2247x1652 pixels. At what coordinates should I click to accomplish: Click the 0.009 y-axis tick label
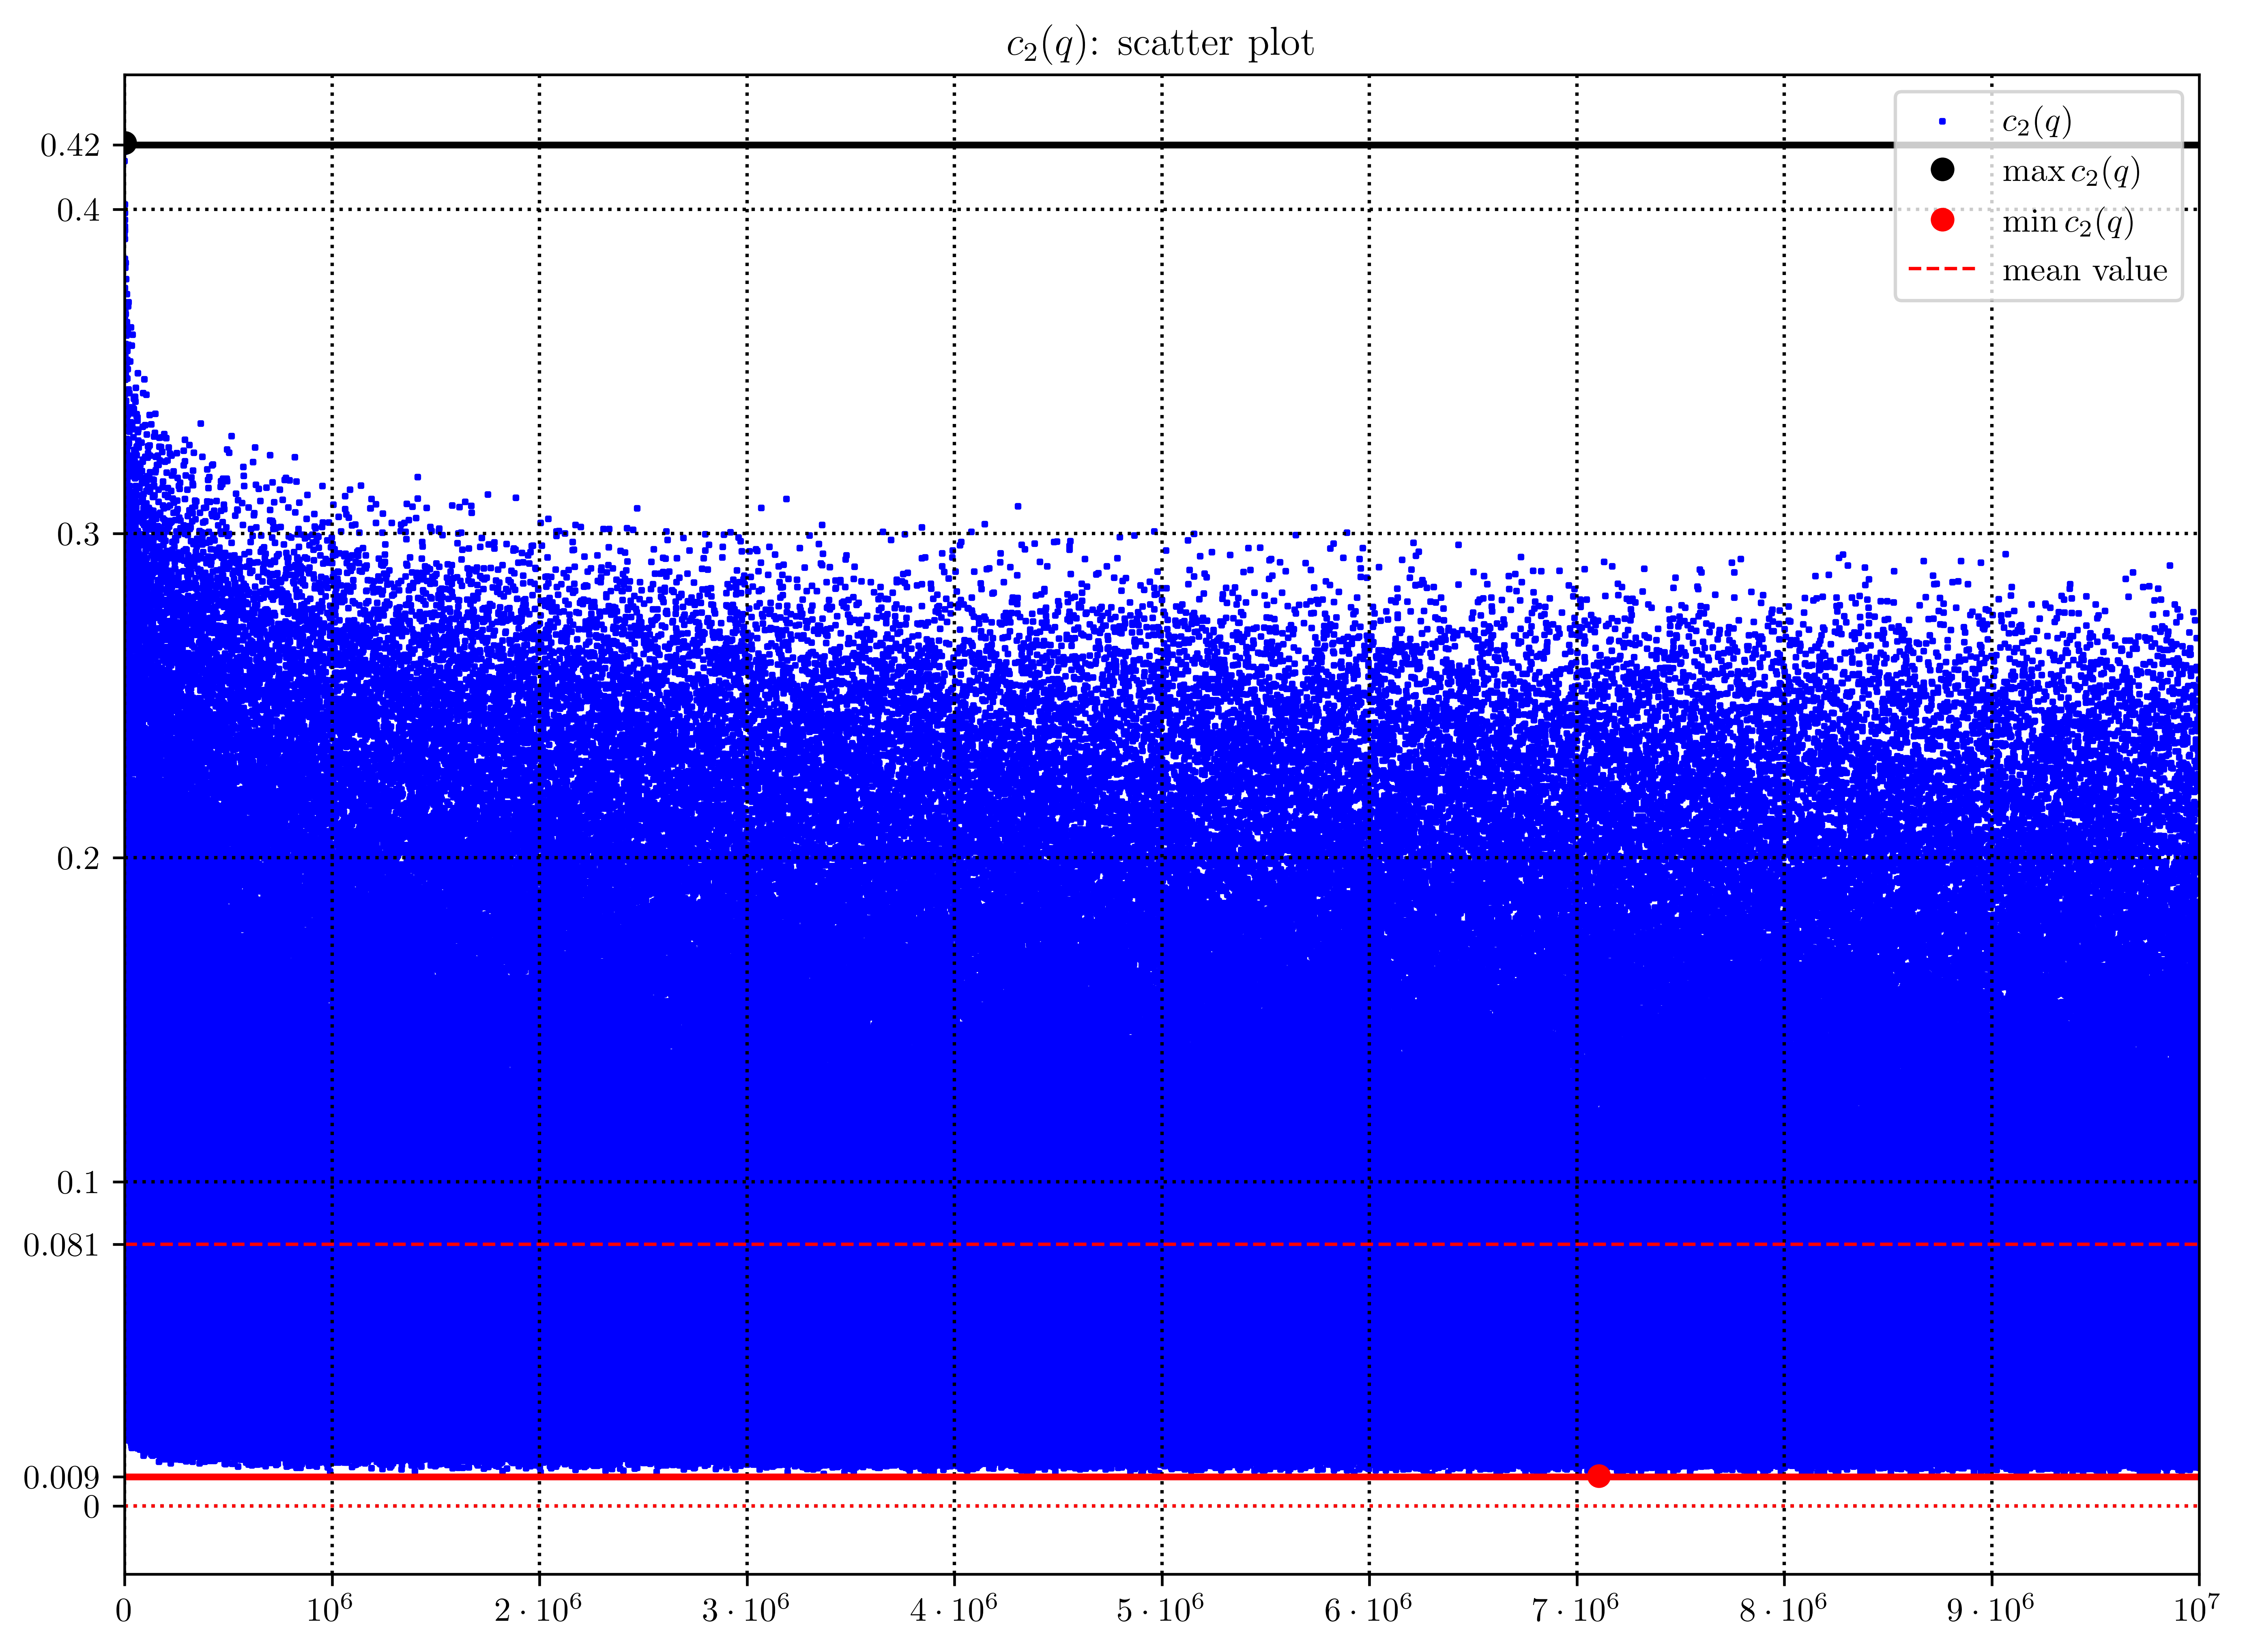pos(61,1478)
